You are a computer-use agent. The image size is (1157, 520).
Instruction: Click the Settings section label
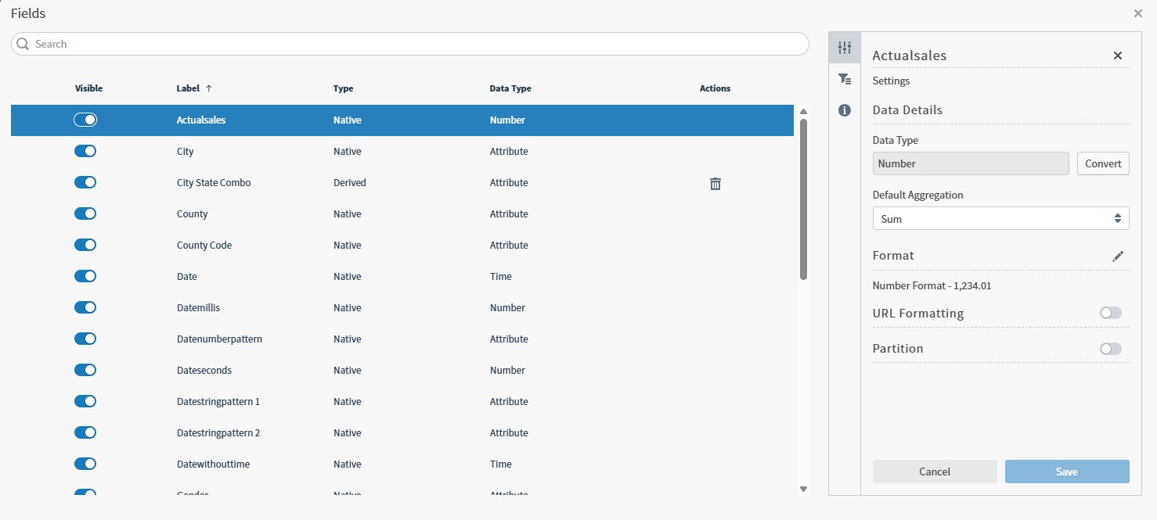point(890,81)
